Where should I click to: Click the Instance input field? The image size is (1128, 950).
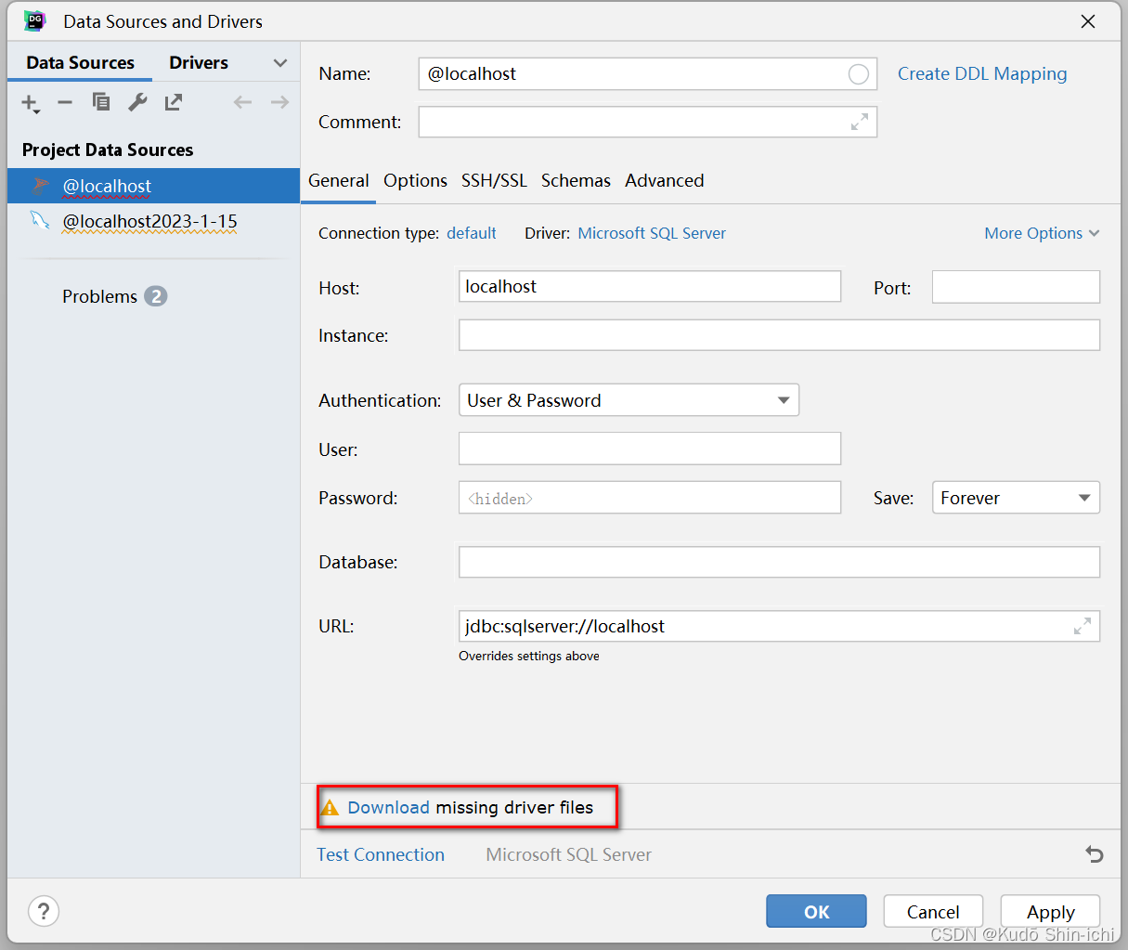779,335
